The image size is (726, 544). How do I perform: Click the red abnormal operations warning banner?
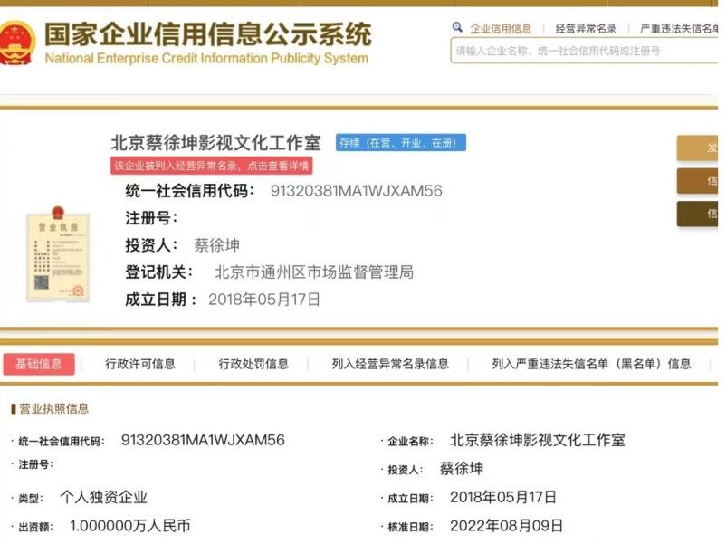pyautogui.click(x=212, y=166)
